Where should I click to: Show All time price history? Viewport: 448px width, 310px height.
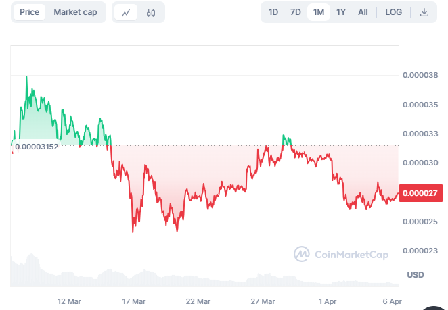coord(363,12)
